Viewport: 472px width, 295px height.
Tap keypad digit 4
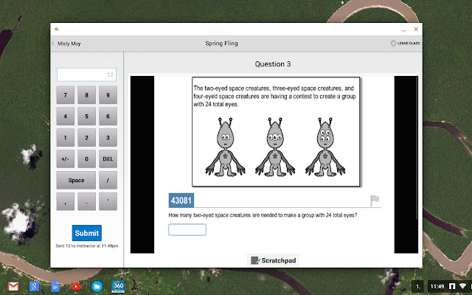[66, 117]
